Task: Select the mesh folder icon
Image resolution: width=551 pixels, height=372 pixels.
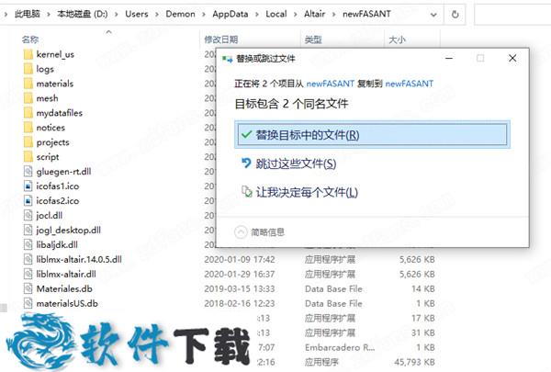Action: pyautogui.click(x=28, y=98)
